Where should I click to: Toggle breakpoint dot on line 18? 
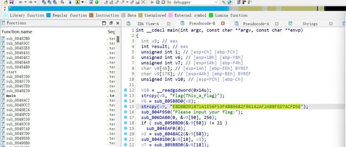click(x=126, y=123)
